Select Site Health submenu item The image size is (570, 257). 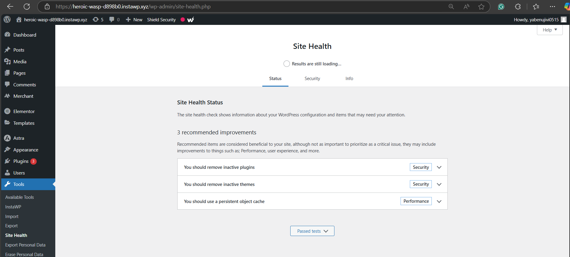point(16,235)
